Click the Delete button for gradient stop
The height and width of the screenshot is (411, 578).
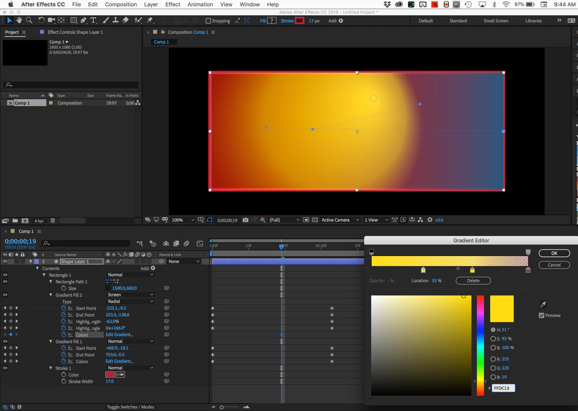[x=473, y=281]
